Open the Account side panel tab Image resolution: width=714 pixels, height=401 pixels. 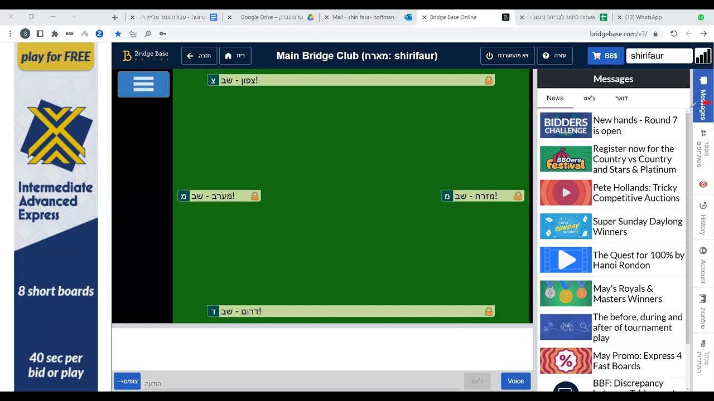pyautogui.click(x=703, y=265)
